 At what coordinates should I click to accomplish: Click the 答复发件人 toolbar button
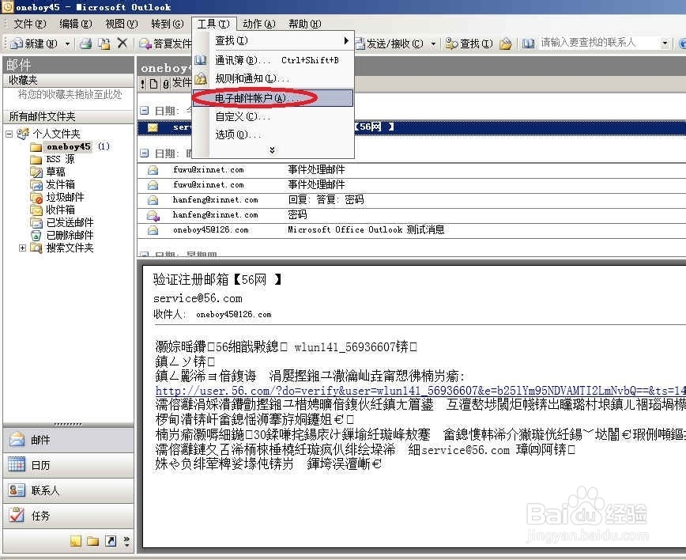(x=165, y=44)
